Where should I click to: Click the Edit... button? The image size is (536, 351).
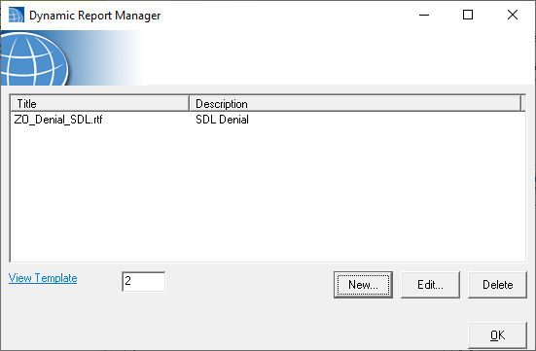coord(430,285)
